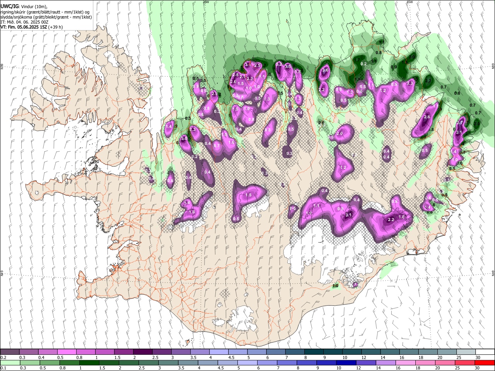Select the 'VT: Fim. 05.06.2025 15Z (+39 h)' text
This screenshot has height=371, width=495.
[x=32, y=27]
